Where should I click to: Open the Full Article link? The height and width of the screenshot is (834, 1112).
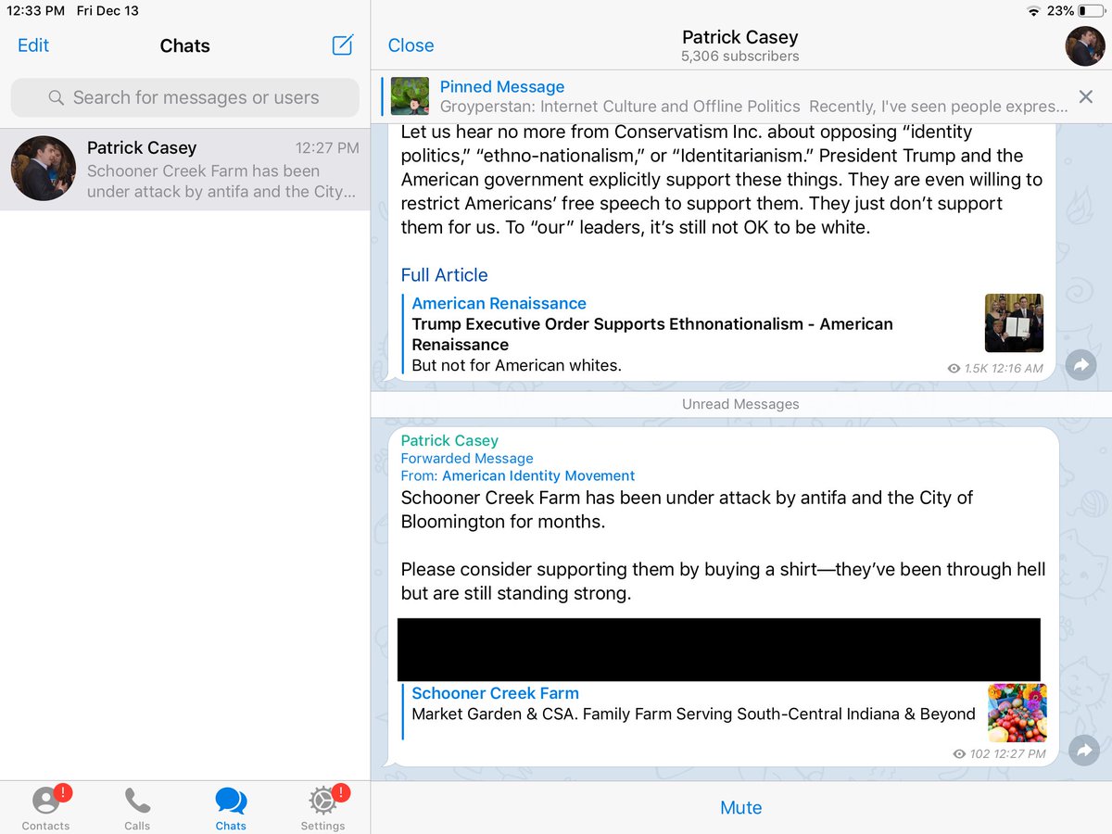[444, 275]
